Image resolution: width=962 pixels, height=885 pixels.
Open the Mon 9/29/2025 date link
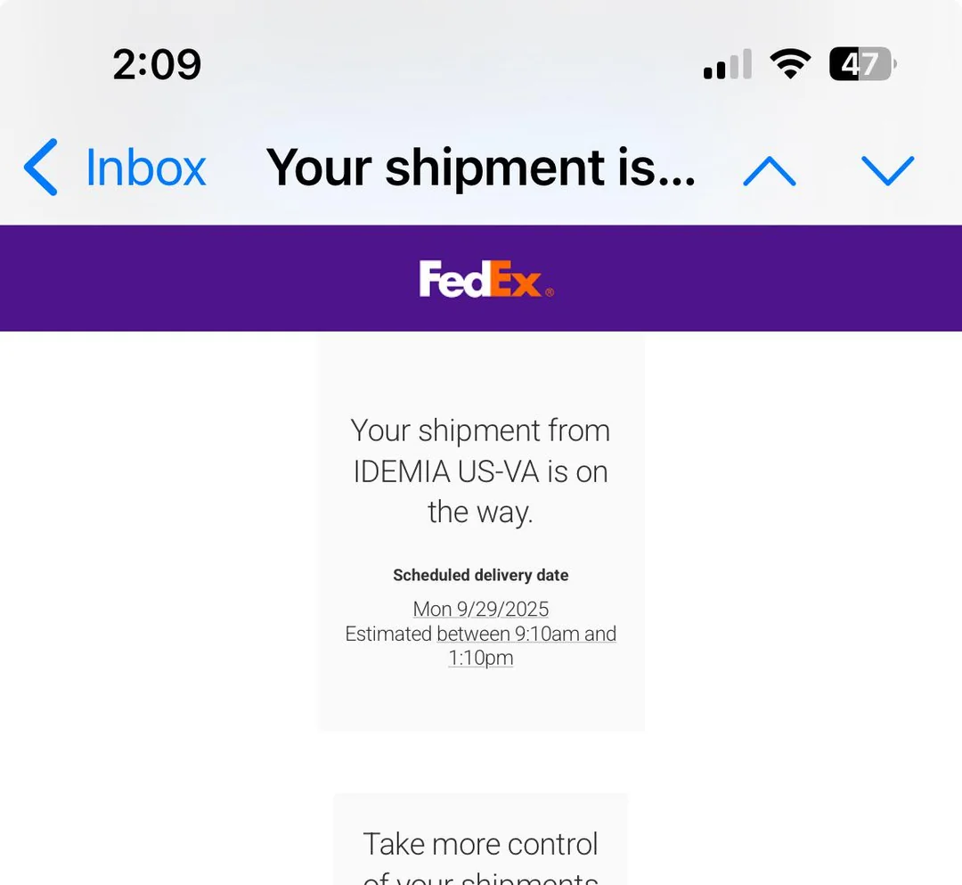[x=480, y=610]
